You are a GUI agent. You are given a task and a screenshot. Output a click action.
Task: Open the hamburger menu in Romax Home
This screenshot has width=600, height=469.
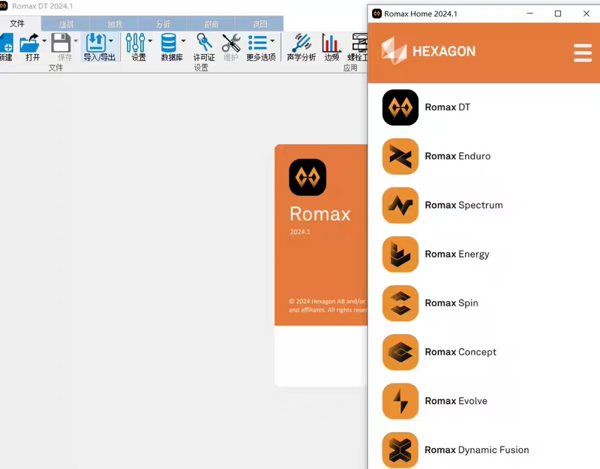click(583, 53)
